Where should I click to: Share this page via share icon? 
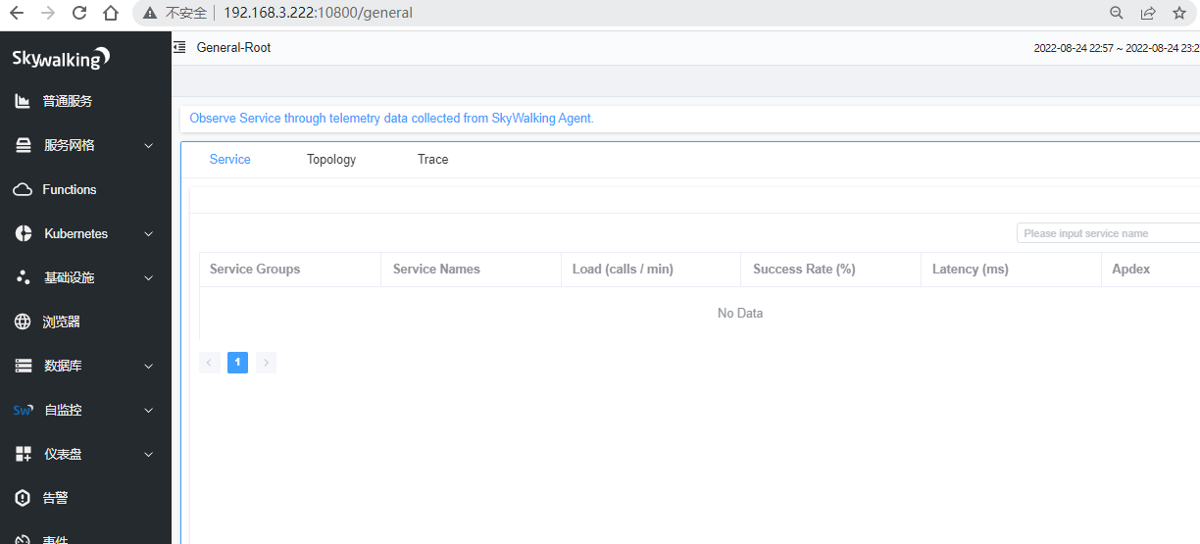tap(1148, 13)
